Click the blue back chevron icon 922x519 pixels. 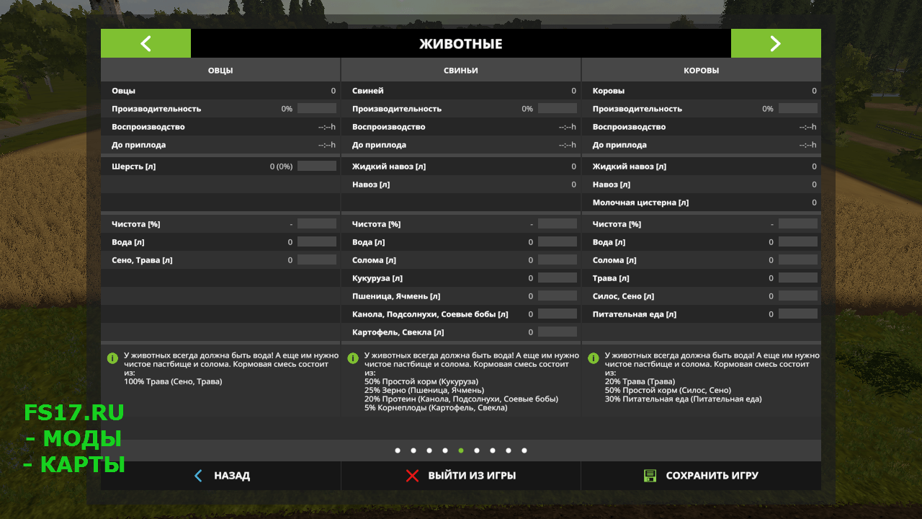199,476
